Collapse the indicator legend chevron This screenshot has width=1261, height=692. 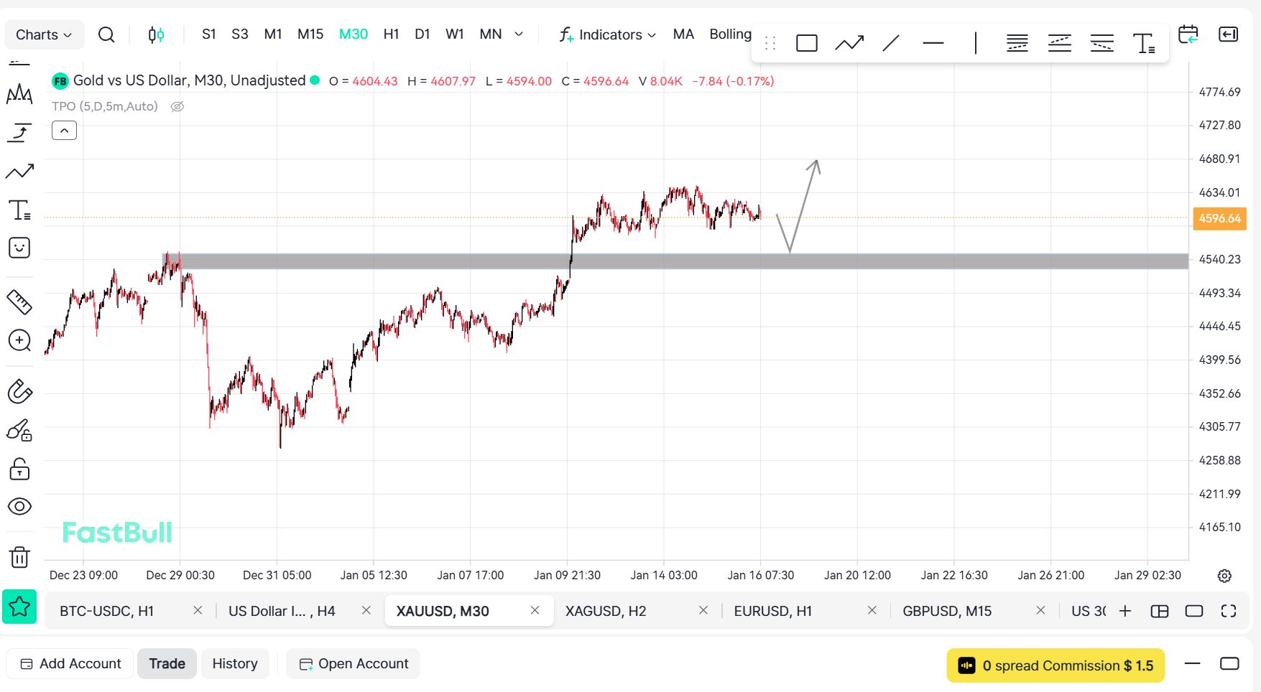pos(64,131)
